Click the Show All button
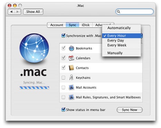Screen dimensions: 161x128 [33, 12]
